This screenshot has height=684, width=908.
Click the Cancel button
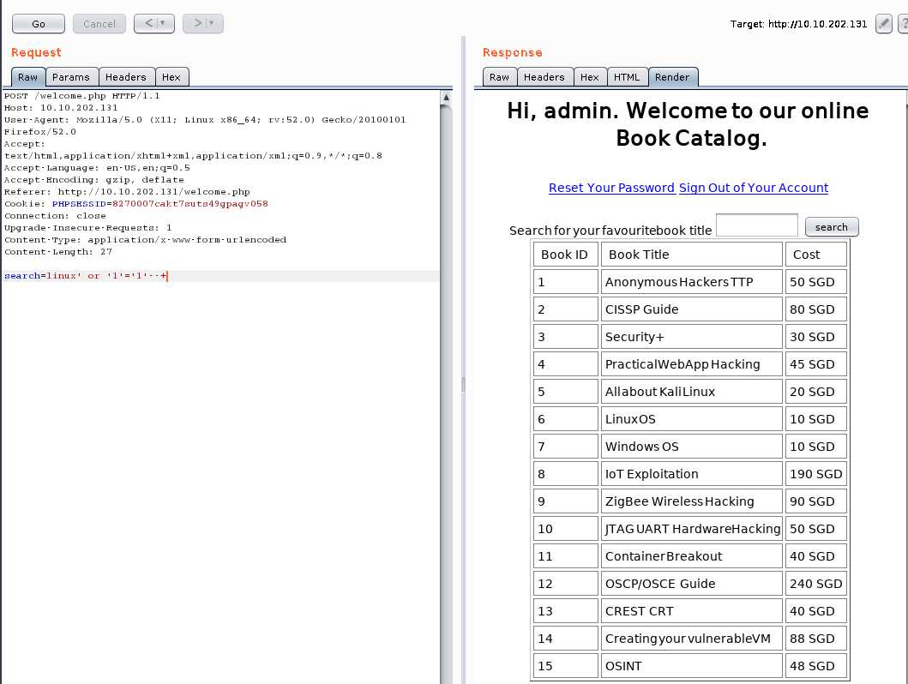point(99,24)
